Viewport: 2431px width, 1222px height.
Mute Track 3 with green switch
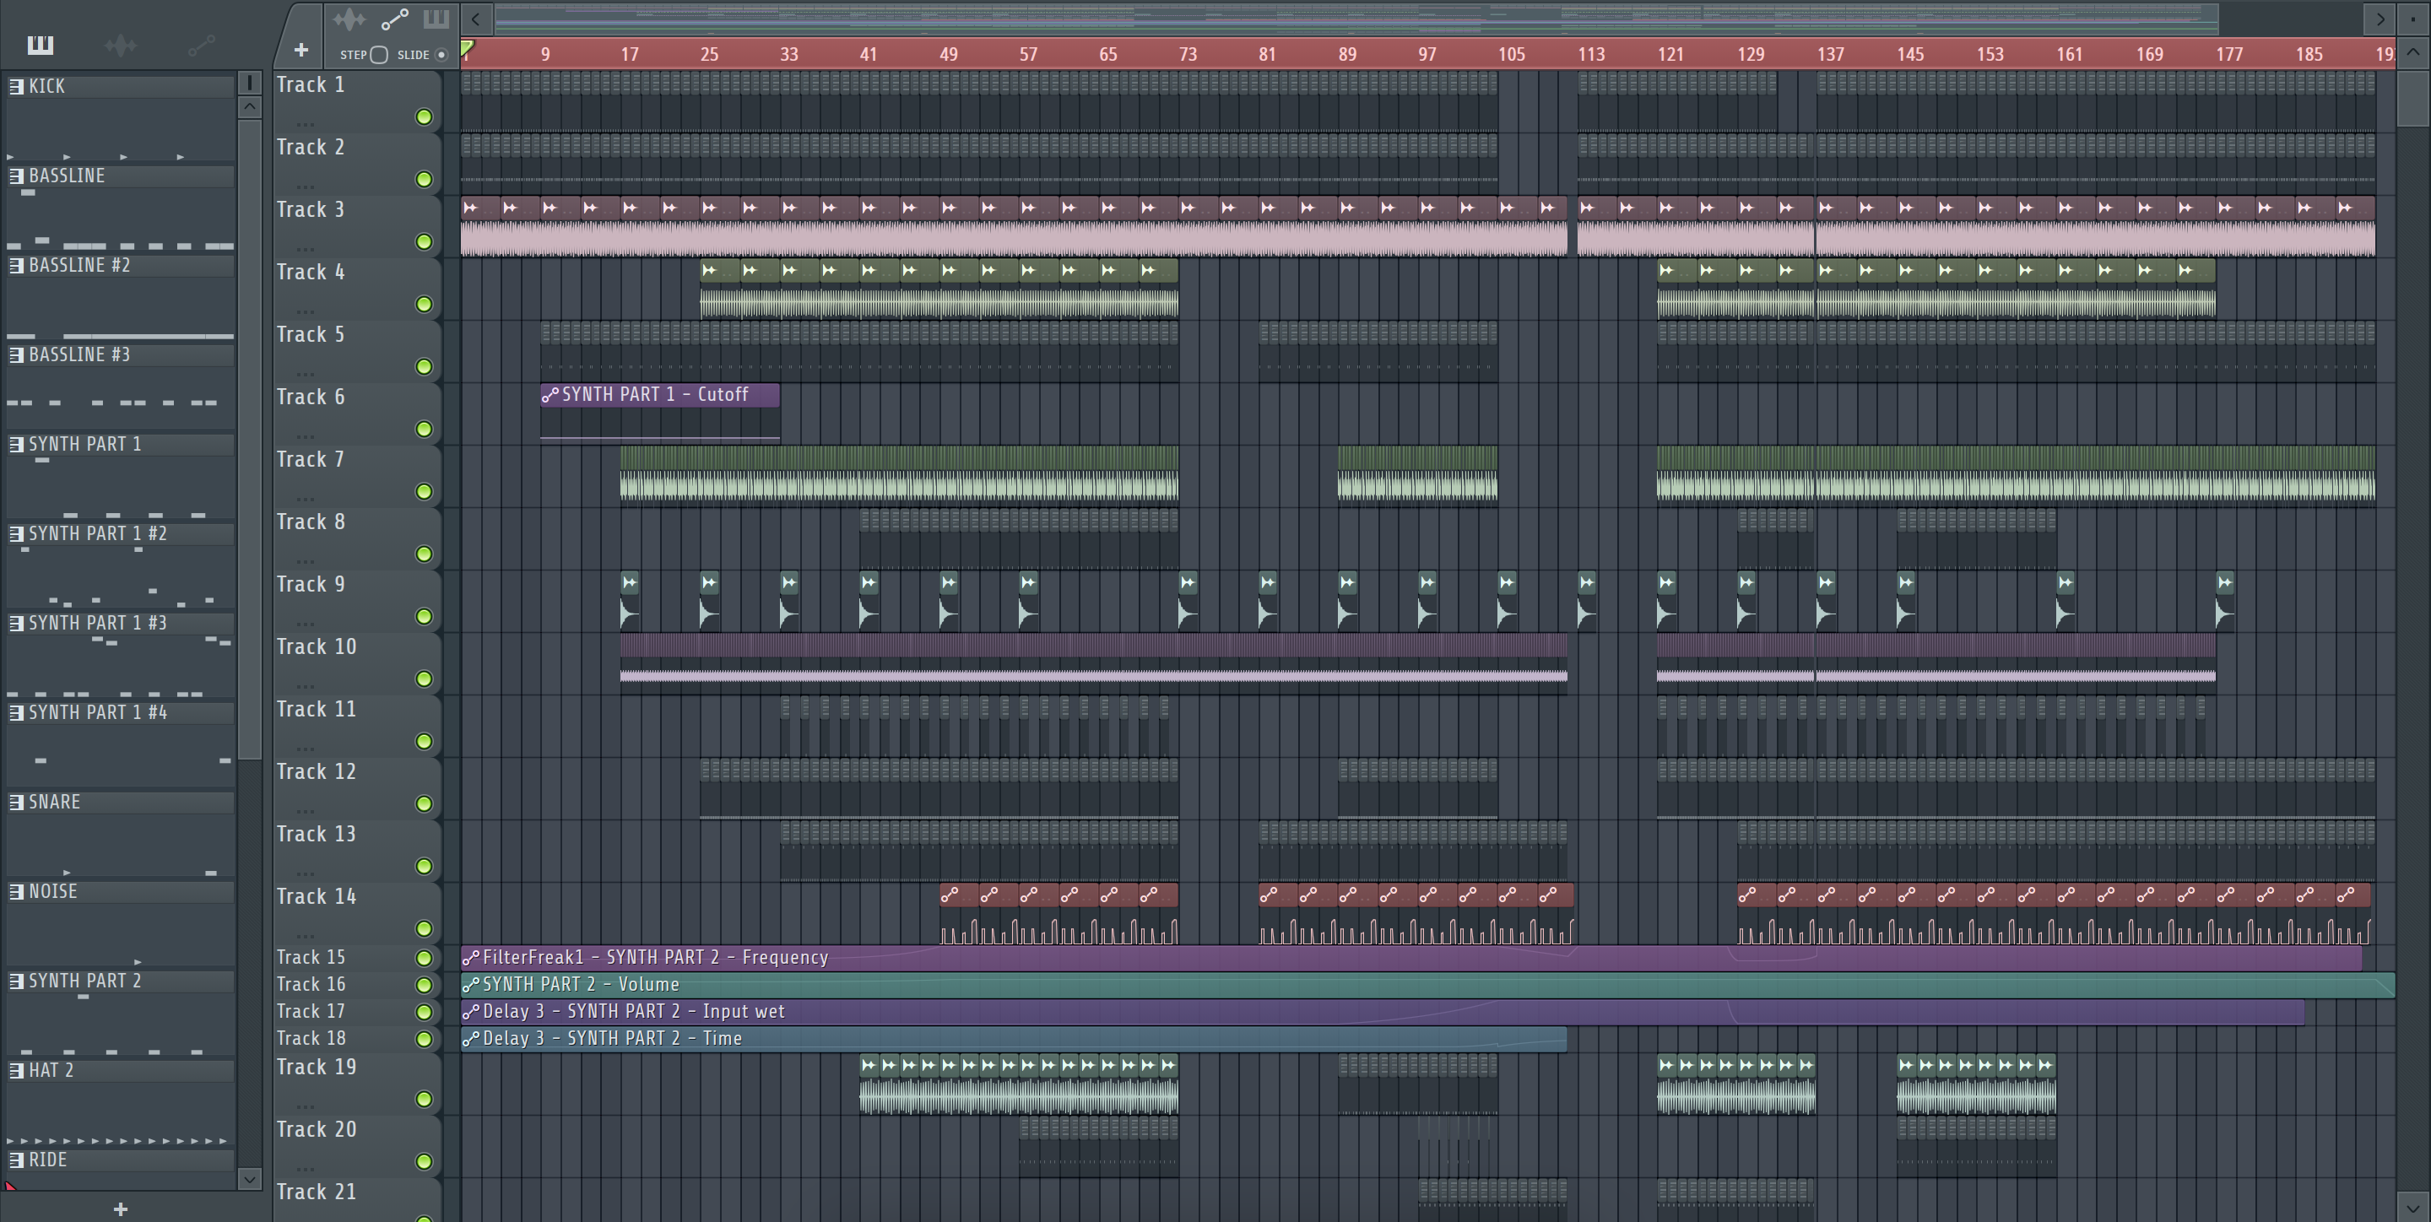click(424, 241)
